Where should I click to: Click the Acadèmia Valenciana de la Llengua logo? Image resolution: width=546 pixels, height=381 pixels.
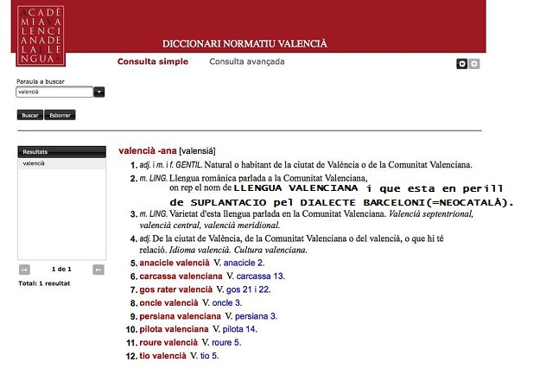click(41, 36)
